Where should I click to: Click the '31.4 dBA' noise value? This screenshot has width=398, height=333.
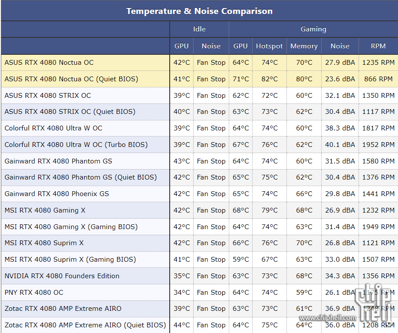(x=340, y=227)
